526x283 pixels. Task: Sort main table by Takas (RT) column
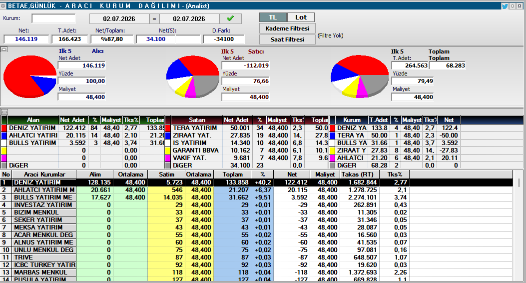pyautogui.click(x=360, y=174)
